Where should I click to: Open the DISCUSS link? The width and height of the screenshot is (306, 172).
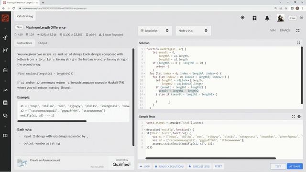(199, 166)
